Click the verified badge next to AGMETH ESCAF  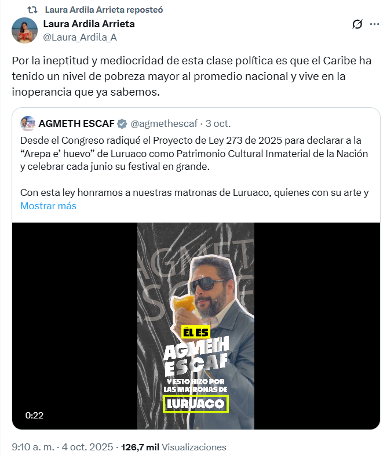(x=122, y=123)
